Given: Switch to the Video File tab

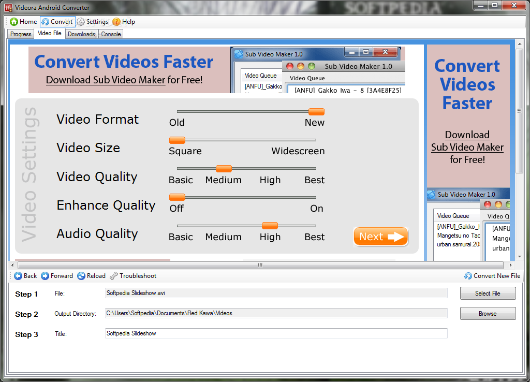Looking at the screenshot, I should [49, 33].
